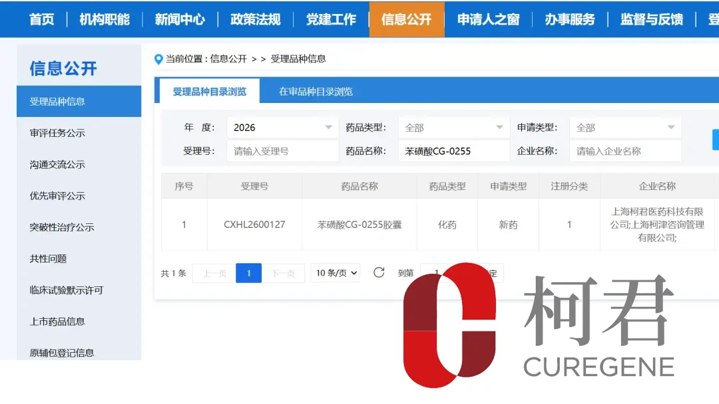This screenshot has height=404, width=719.
Task: Open the 首页 menu item
Action: pyautogui.click(x=41, y=19)
